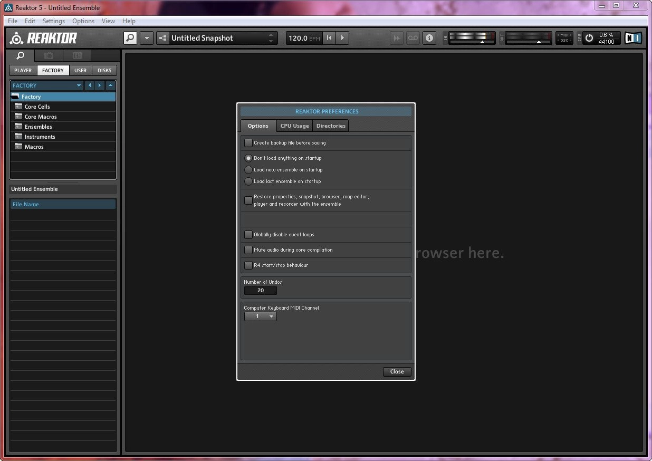Go forward with the right arrow in browser
Viewport: 652px width, 461px height.
coord(100,85)
